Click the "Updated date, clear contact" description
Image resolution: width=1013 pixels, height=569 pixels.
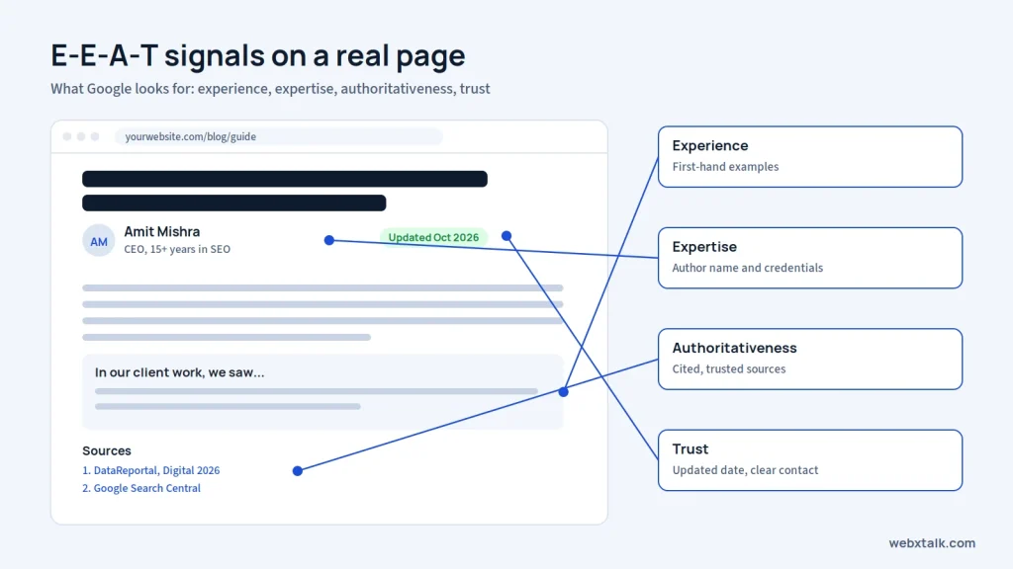coord(745,470)
